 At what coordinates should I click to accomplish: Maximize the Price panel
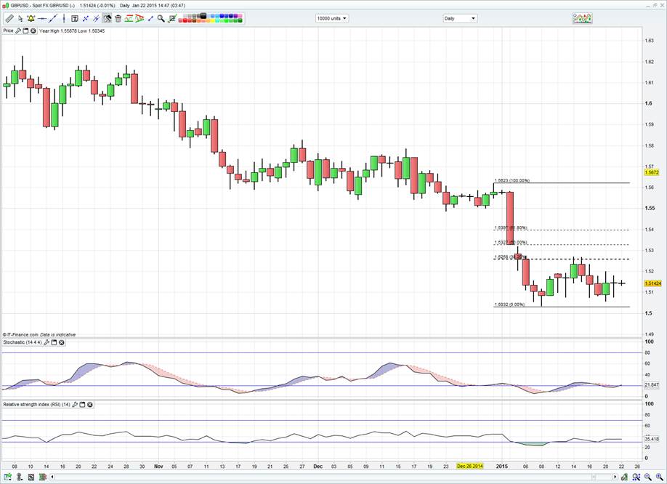(x=26, y=31)
